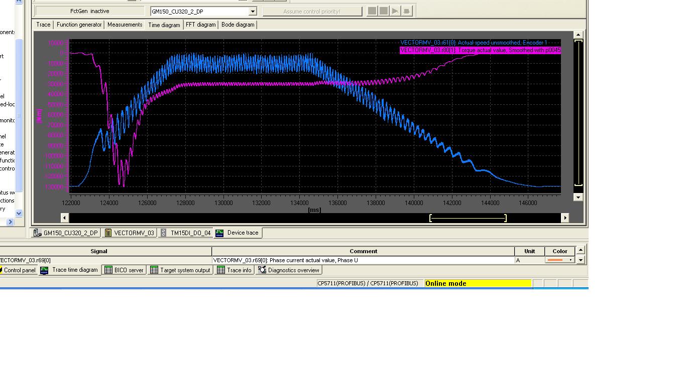The height and width of the screenshot is (372, 686).
Task: Select the Device trace window tab
Action: 238,233
